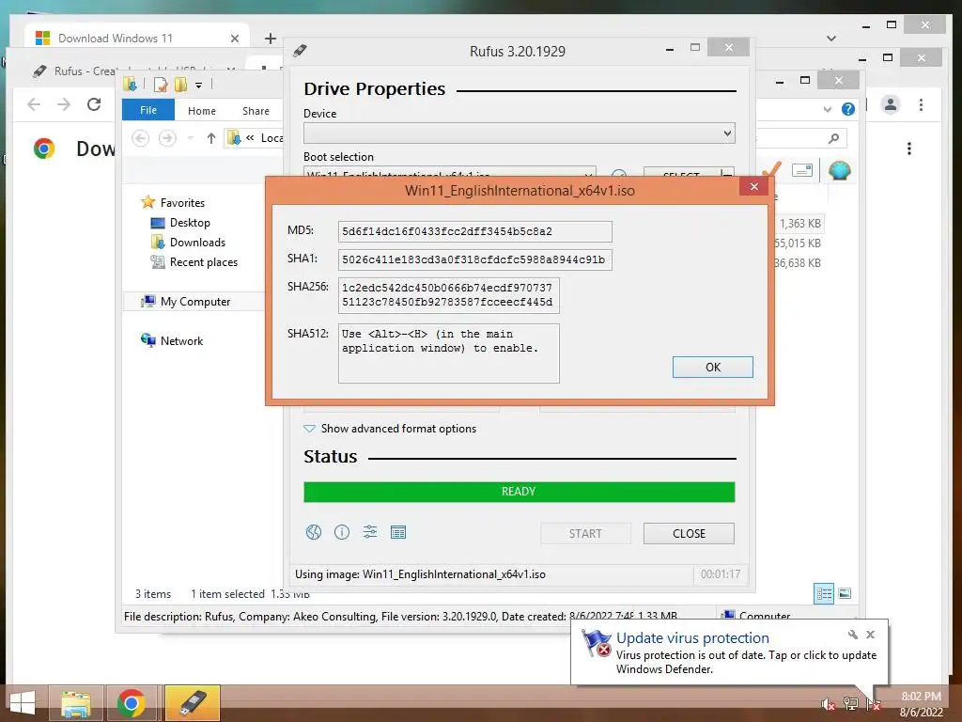Open Share tab in Explorer ribbon

point(256,111)
